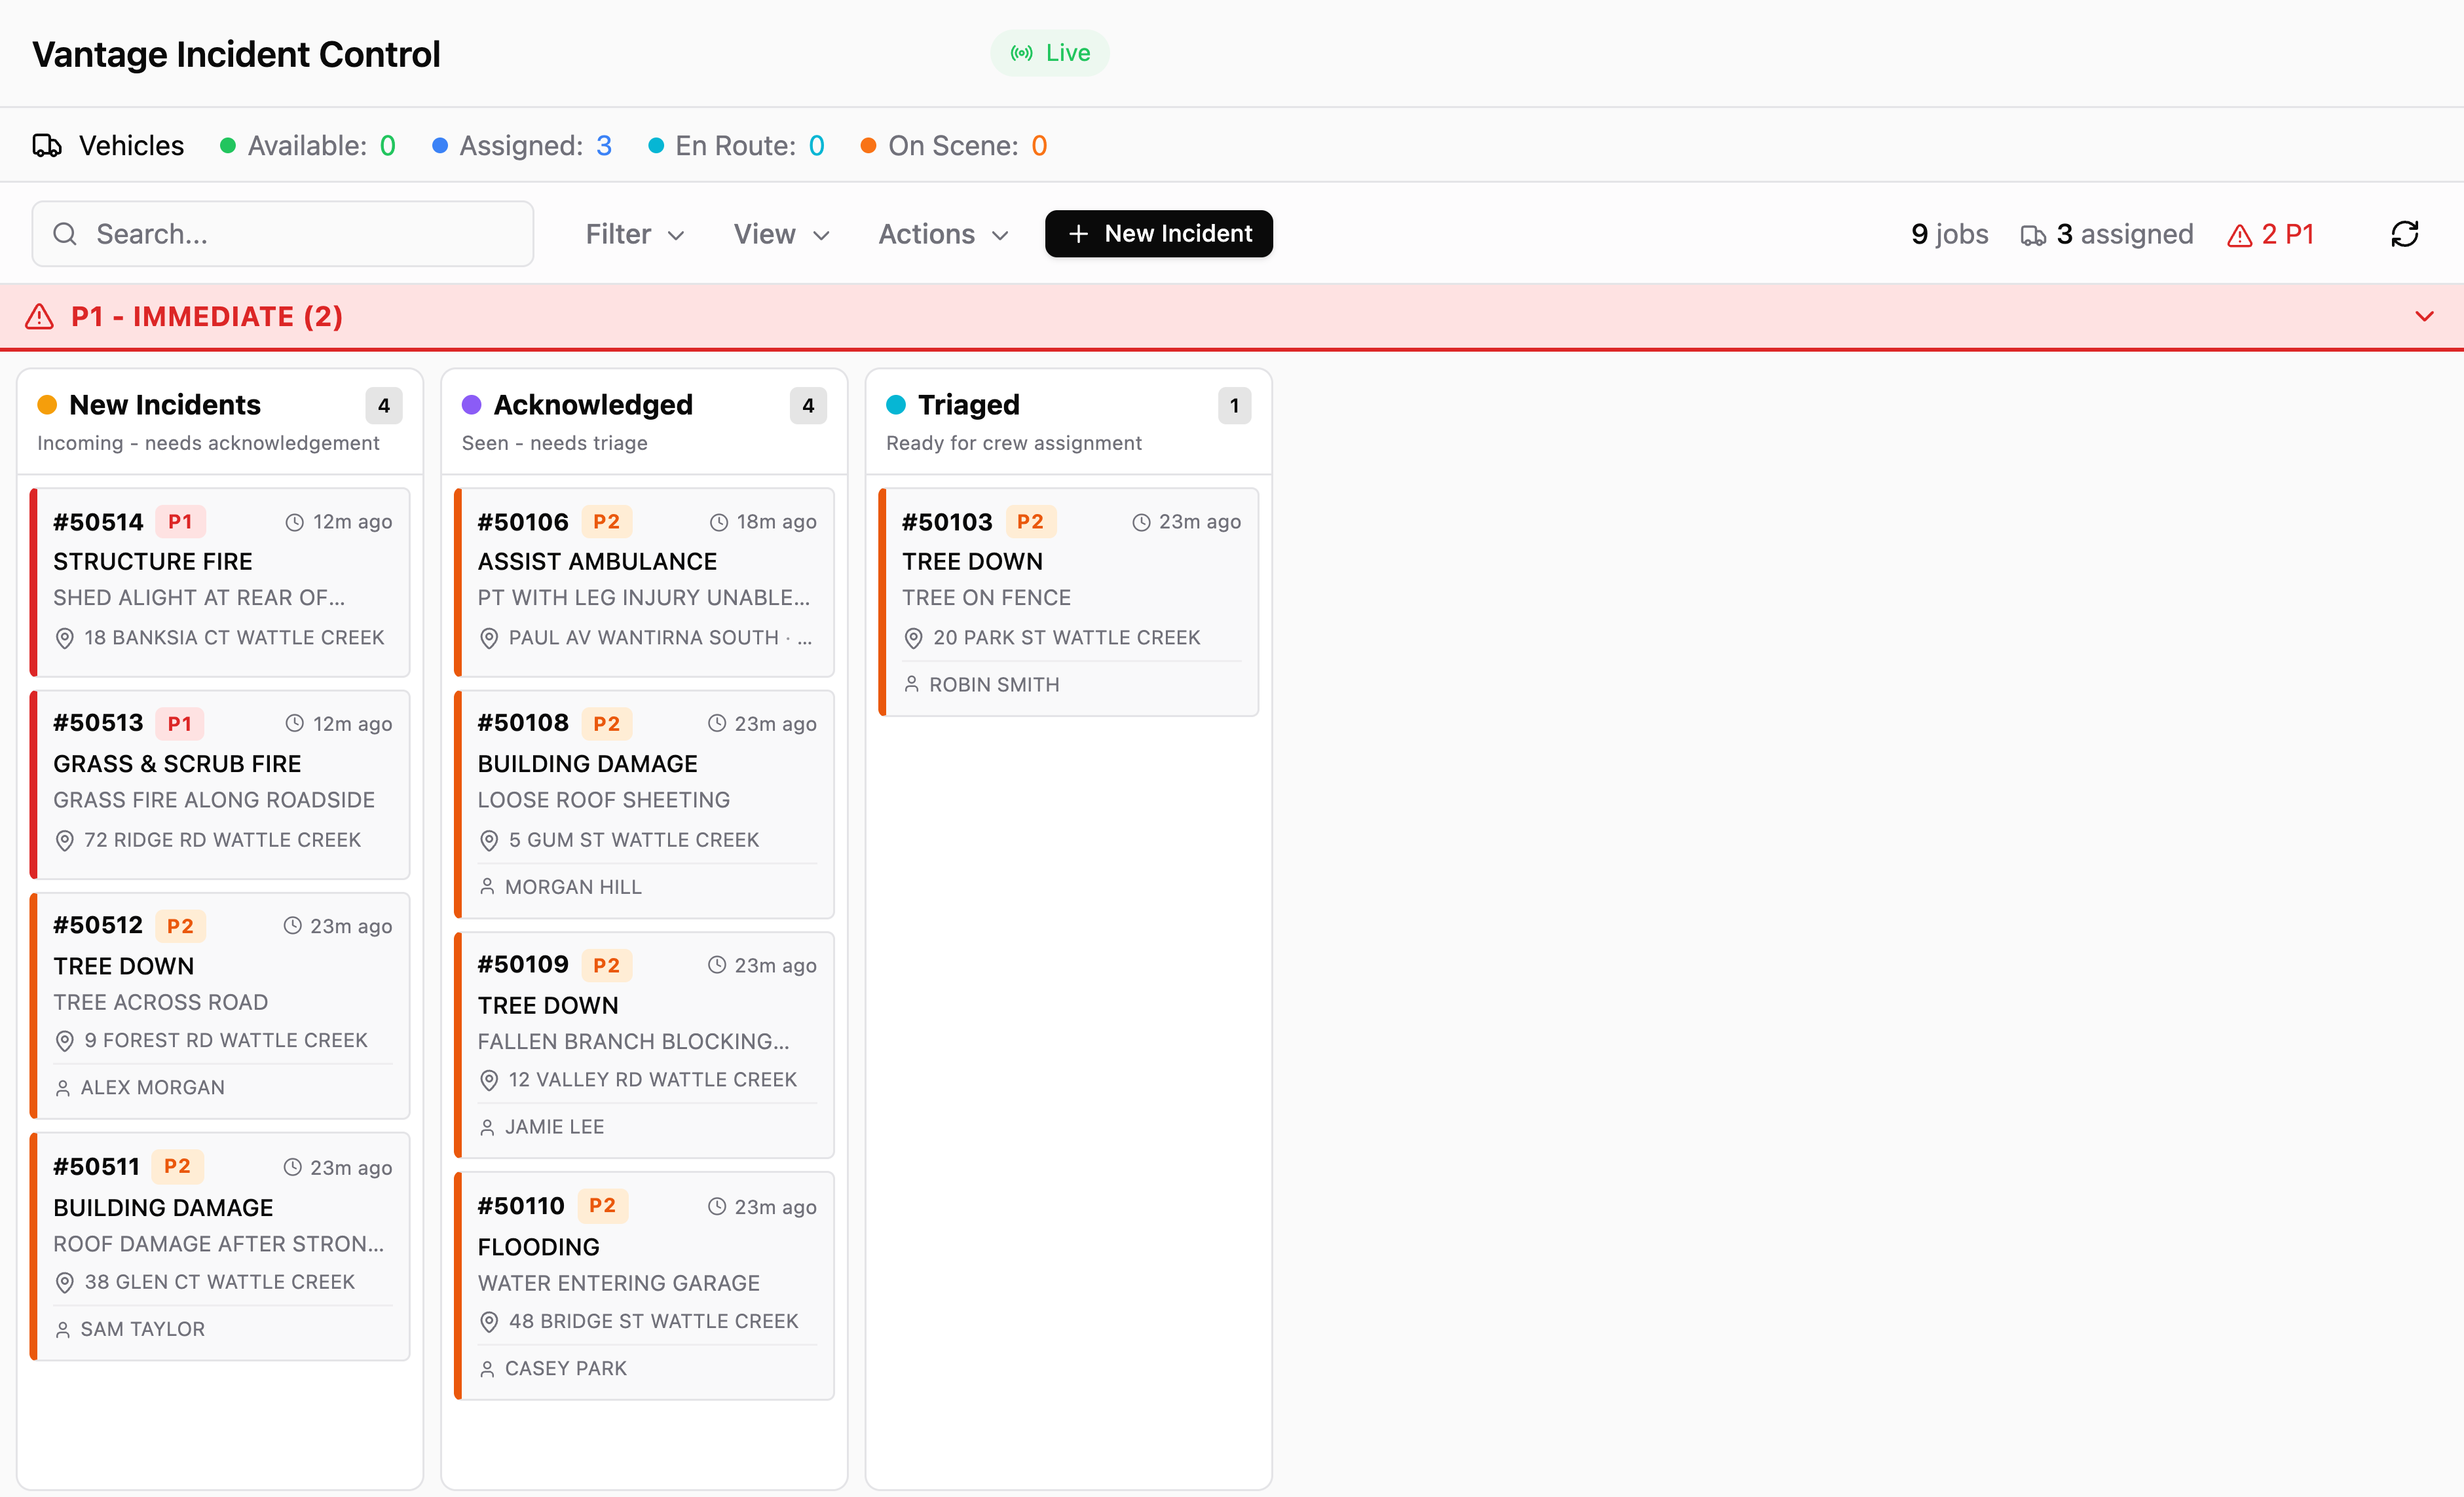Click the title ASSIST AMBULANCE
The image size is (2464, 1497).
(x=597, y=562)
